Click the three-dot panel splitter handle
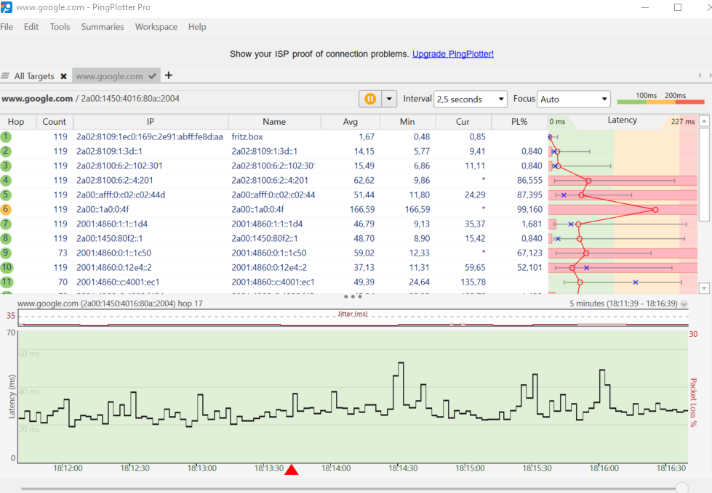The height and width of the screenshot is (493, 712). click(352, 296)
